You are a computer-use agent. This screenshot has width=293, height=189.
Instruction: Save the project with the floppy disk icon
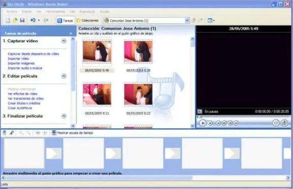(x=22, y=20)
